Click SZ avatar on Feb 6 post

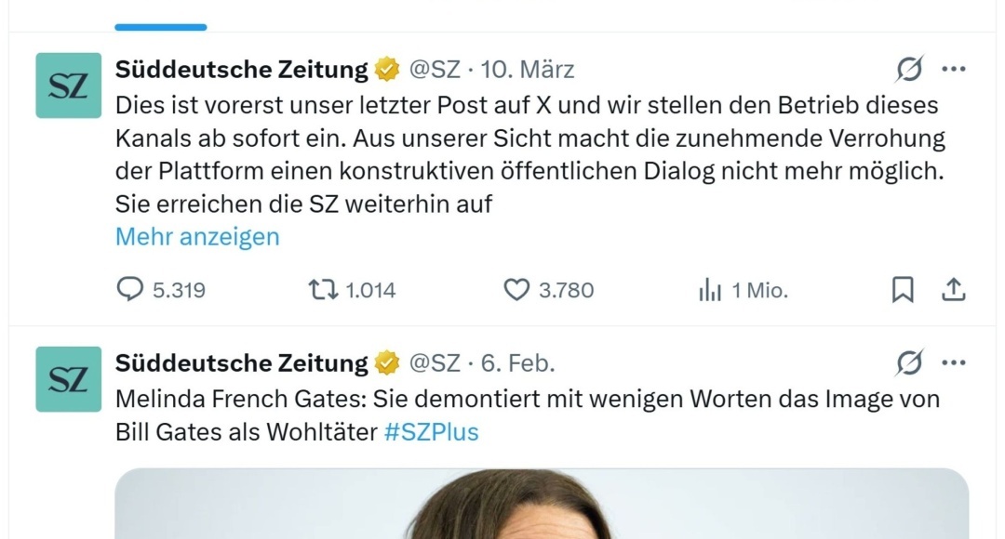69,379
